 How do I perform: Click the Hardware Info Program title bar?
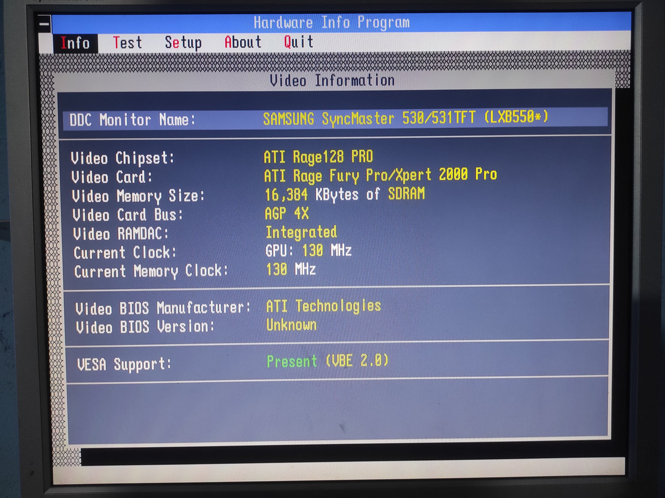pos(331,23)
